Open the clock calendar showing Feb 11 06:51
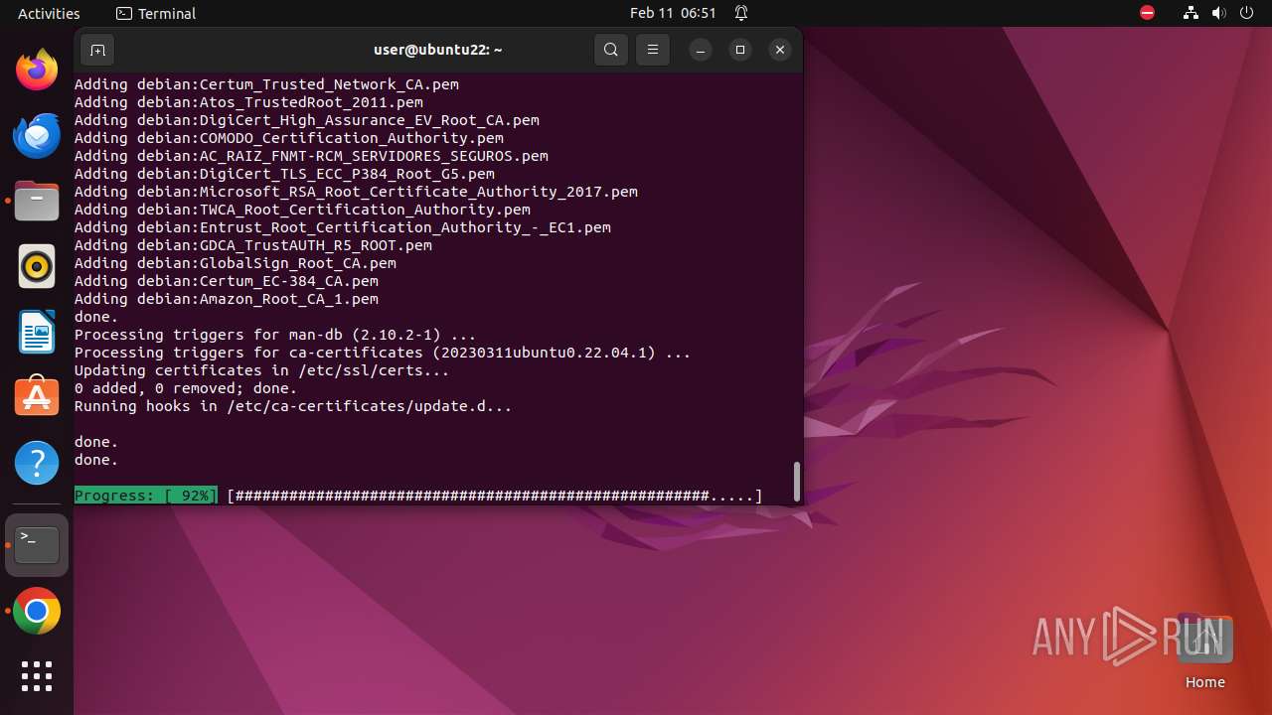Viewport: 1272px width, 715px height. point(673,13)
